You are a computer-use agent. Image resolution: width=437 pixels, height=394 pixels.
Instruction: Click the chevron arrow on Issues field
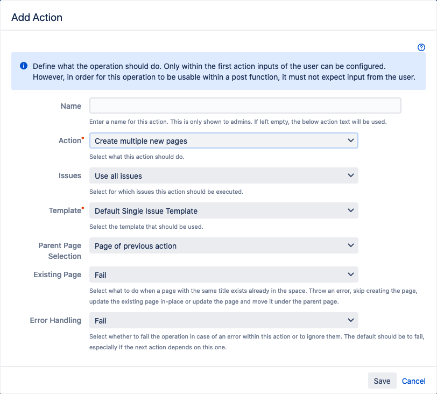click(351, 175)
